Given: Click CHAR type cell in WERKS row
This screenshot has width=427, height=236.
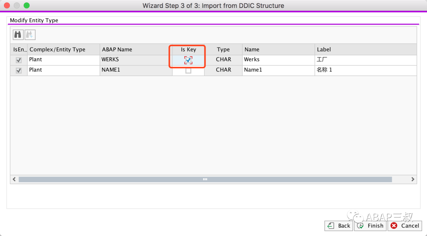Looking at the screenshot, I should [223, 60].
